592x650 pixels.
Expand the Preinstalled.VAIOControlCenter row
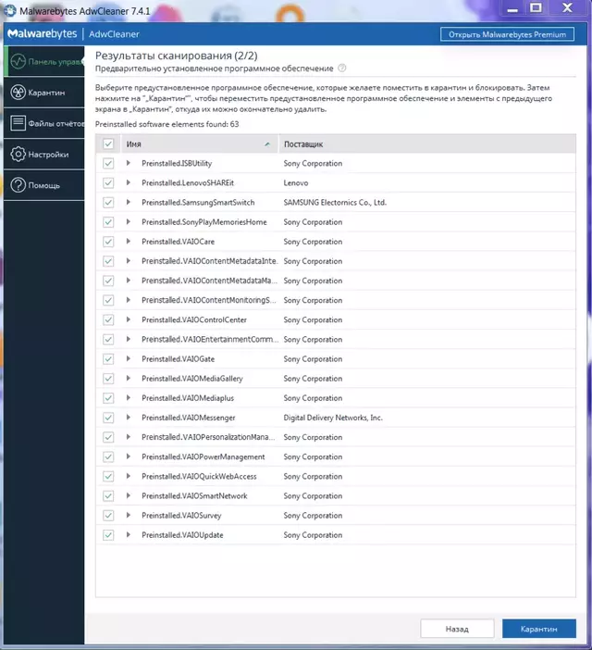tap(129, 319)
